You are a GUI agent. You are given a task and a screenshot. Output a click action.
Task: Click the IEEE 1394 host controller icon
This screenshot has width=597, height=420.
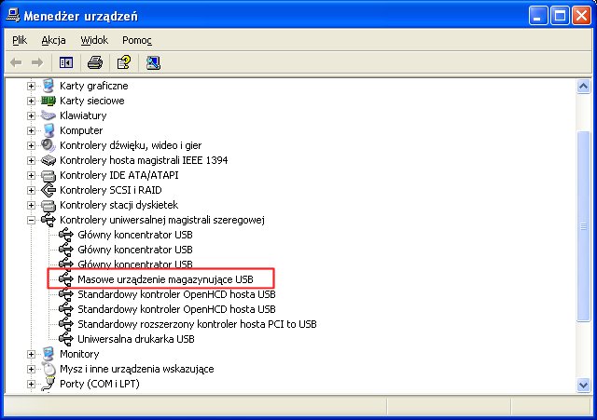pos(49,160)
